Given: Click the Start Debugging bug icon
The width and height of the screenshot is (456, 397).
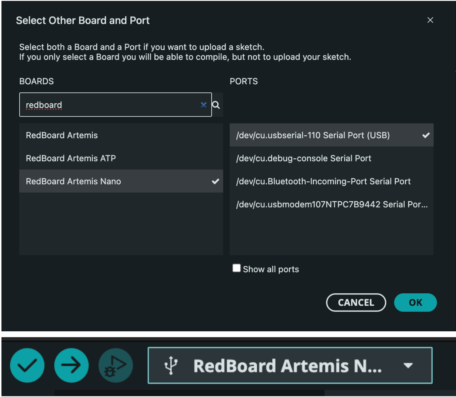Looking at the screenshot, I should (x=115, y=365).
